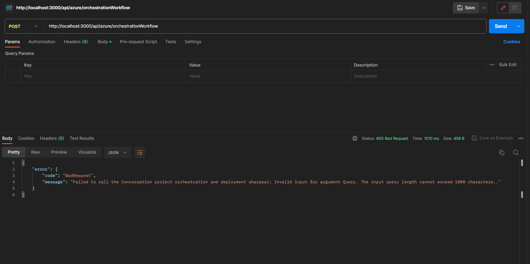
Task: Open the Save button dropdown arrow
Action: pos(483,7)
